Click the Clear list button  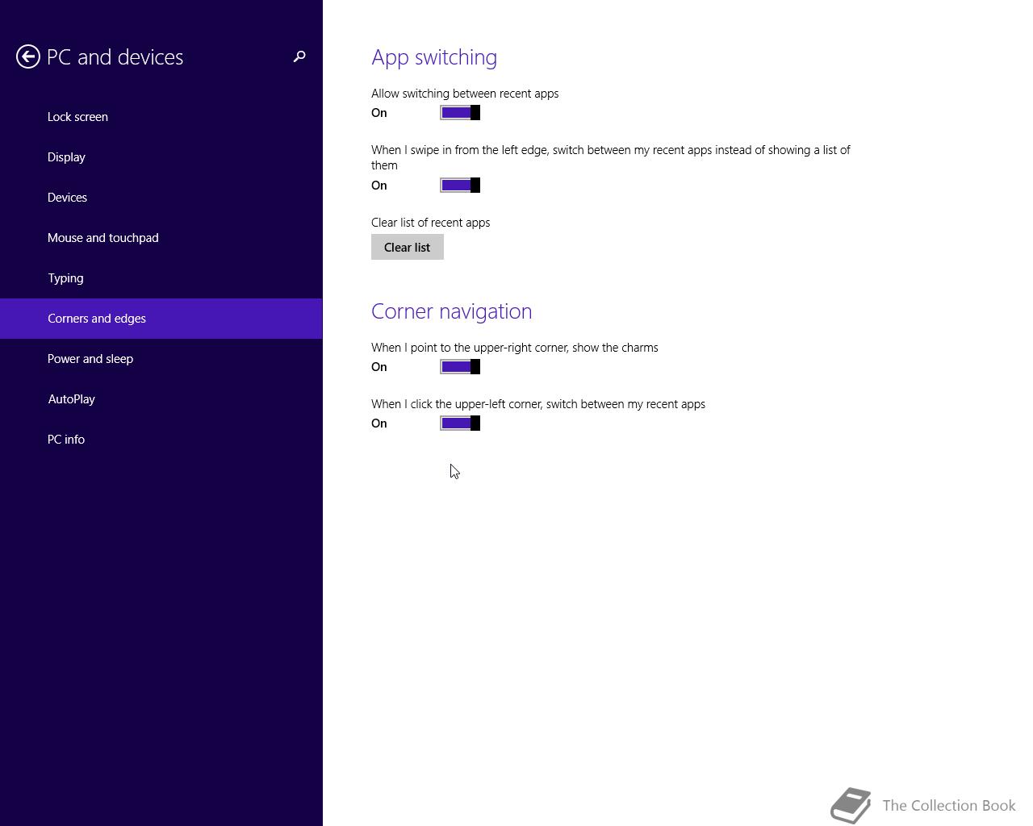point(408,247)
